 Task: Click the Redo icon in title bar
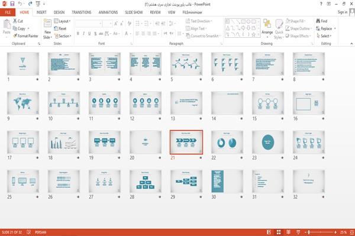(30, 4)
